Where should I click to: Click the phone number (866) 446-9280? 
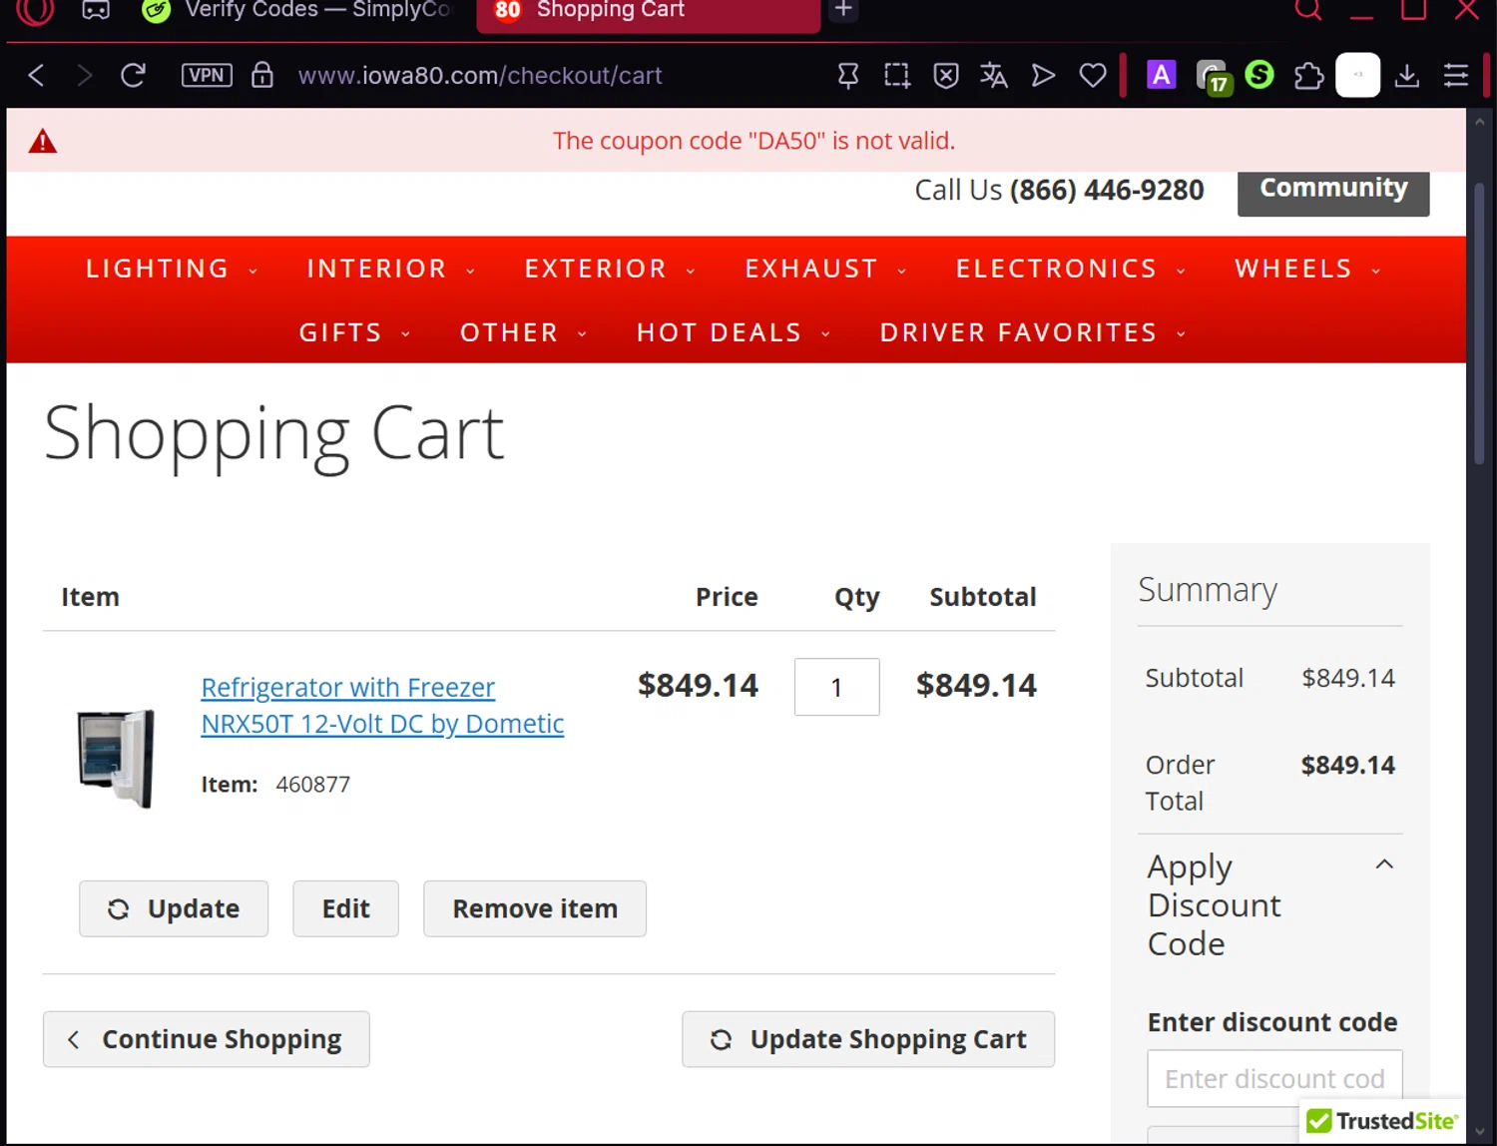pos(1107,190)
